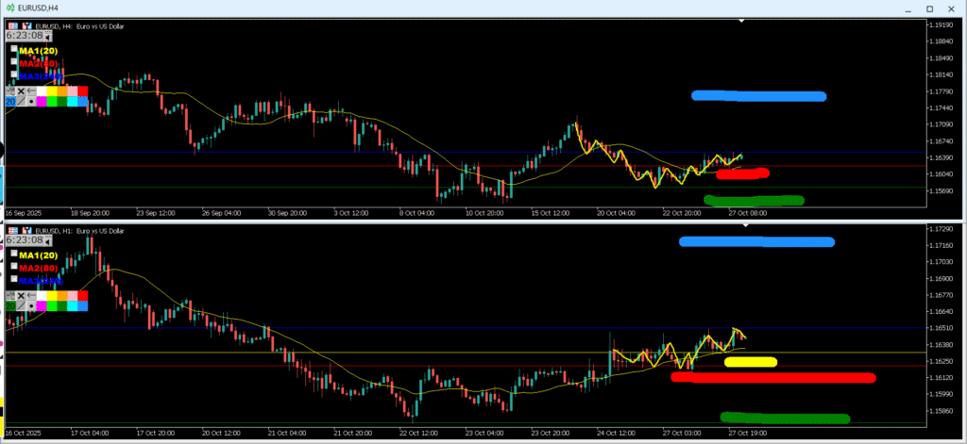Enable the MA1(20) checkbox on H4 chart
This screenshot has width=967, height=444.
[x=14, y=50]
